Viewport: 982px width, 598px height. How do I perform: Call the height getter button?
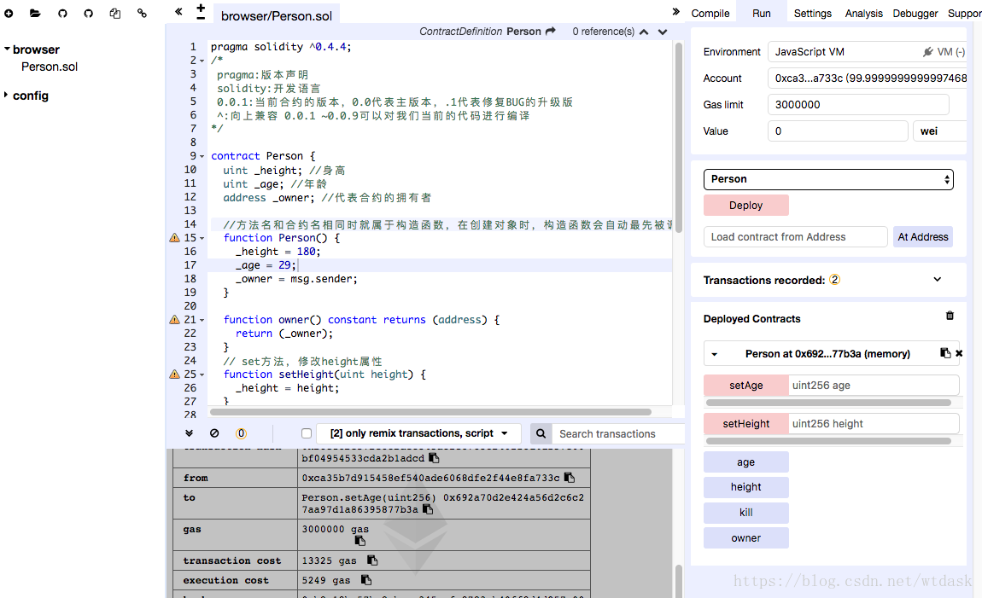[x=746, y=486]
